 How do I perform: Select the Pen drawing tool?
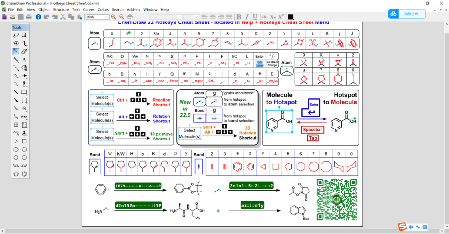pyautogui.click(x=24, y=68)
